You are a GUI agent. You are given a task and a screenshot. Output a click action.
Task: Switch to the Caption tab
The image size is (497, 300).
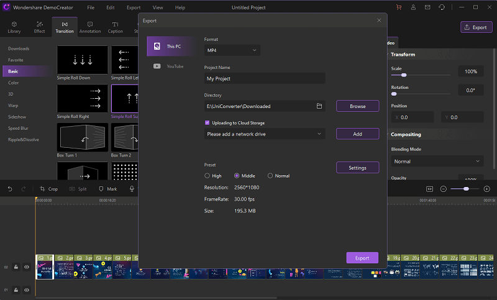tap(116, 27)
